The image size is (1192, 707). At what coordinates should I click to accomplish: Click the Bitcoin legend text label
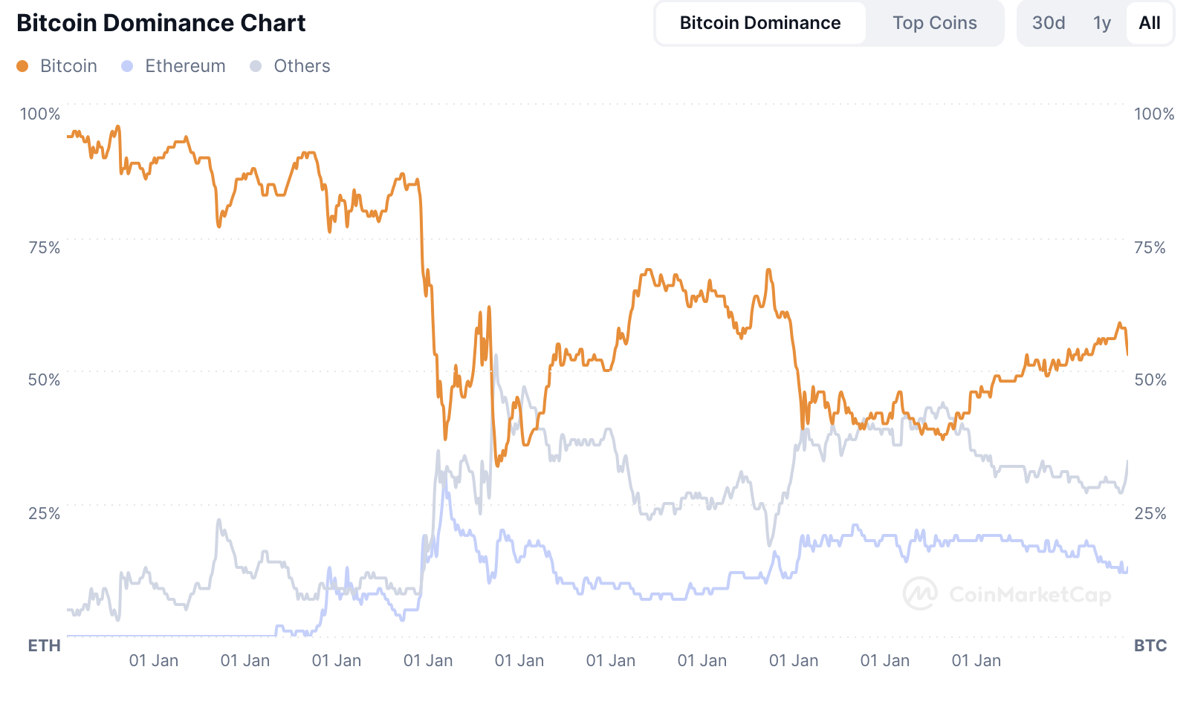click(x=68, y=65)
